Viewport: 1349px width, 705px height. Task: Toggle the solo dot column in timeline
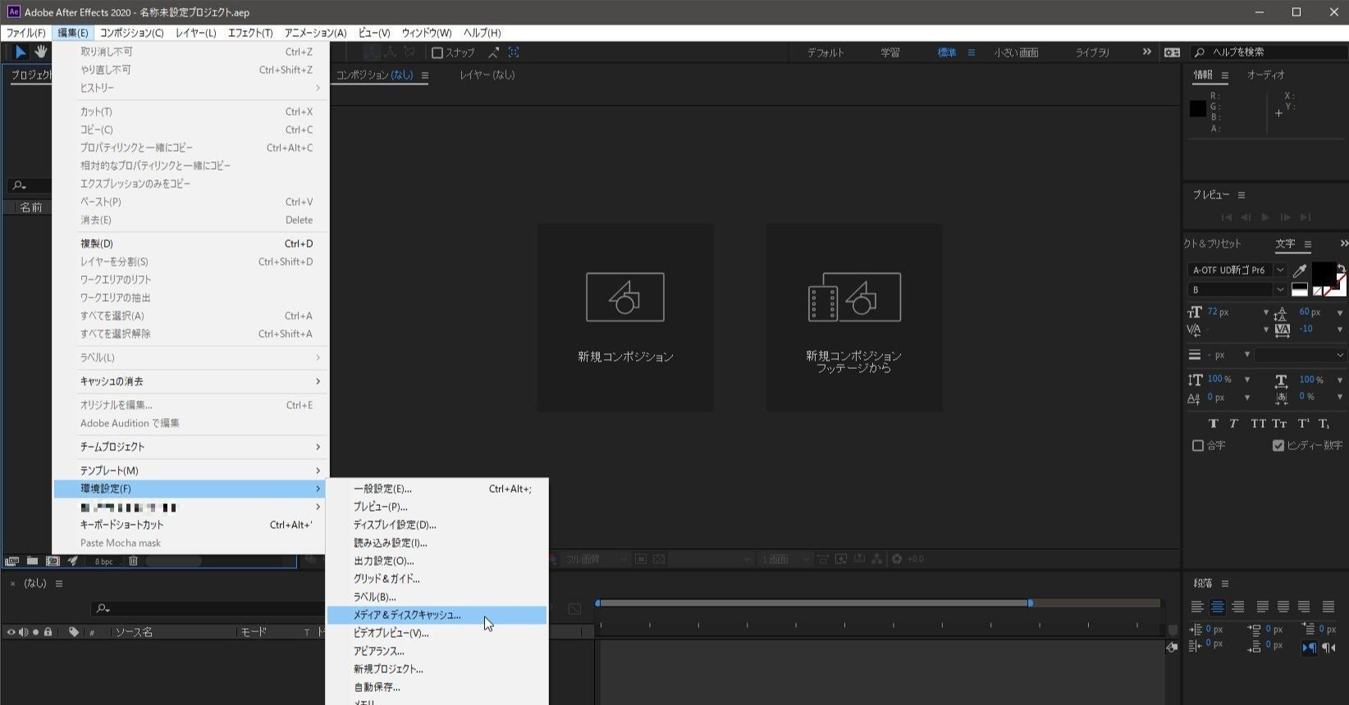click(36, 632)
